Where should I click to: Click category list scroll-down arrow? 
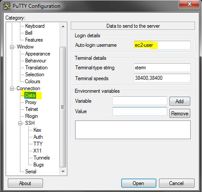63,172
